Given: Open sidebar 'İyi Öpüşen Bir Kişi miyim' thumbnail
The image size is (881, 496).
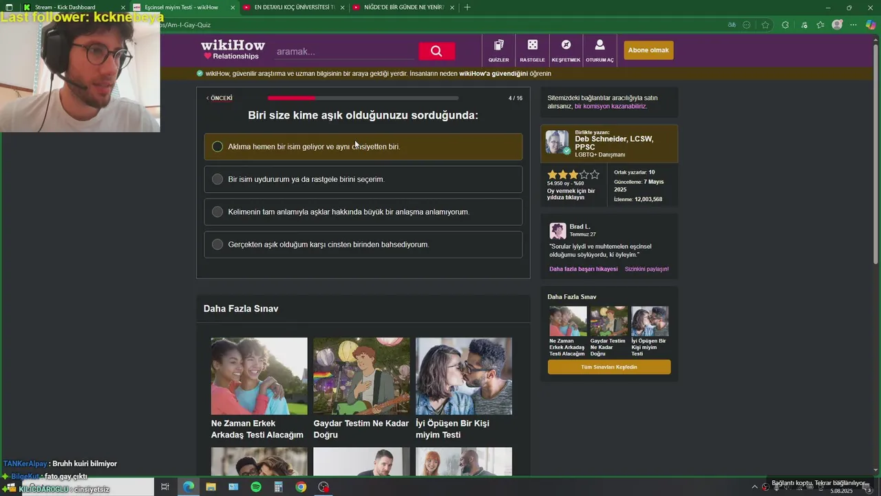Looking at the screenshot, I should pyautogui.click(x=650, y=321).
